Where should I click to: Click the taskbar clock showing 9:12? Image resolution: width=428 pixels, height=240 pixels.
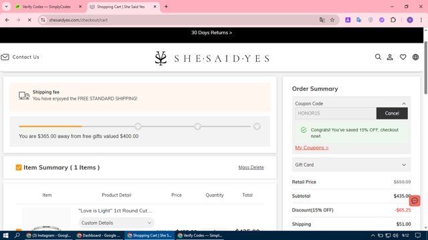[x=405, y=235]
